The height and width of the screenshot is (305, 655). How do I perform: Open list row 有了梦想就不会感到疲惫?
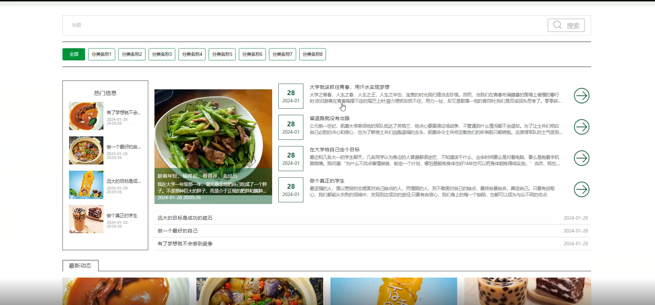(372, 244)
